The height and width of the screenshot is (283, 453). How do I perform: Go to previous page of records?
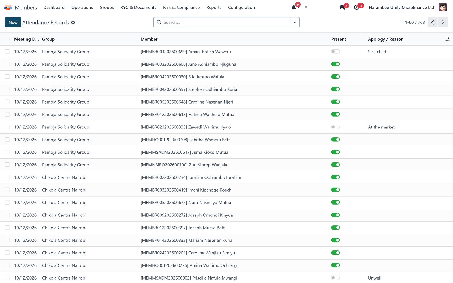point(433,22)
